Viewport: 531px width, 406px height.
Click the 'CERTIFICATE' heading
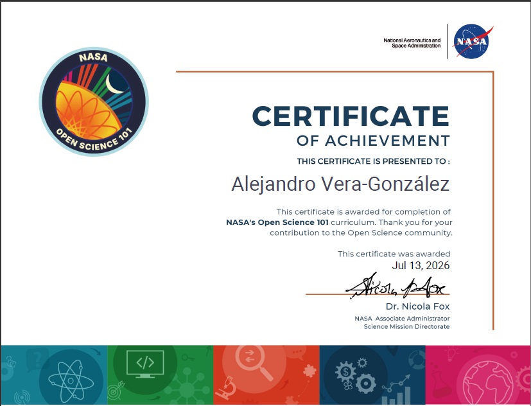click(x=351, y=116)
